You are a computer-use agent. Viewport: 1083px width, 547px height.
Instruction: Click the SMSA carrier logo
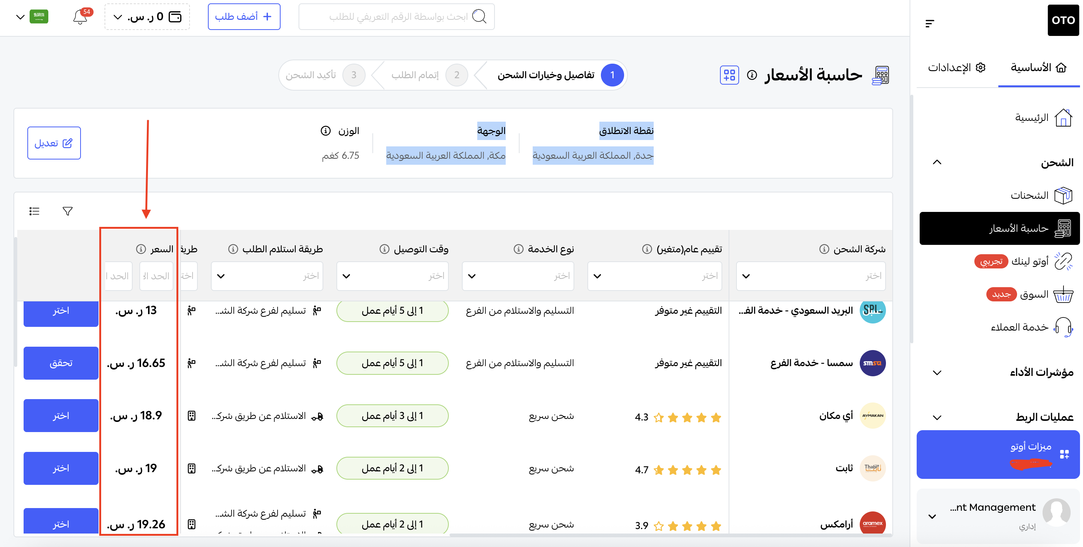872,363
